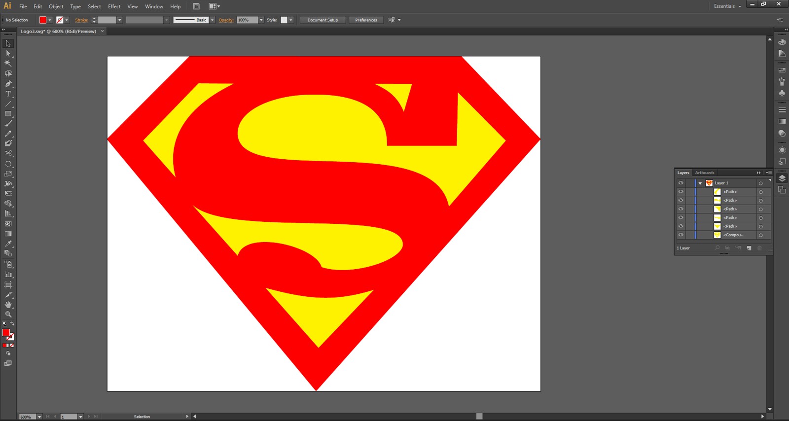This screenshot has width=789, height=421.
Task: Collapse Layer 1 disclosure triangle
Action: pyautogui.click(x=700, y=183)
